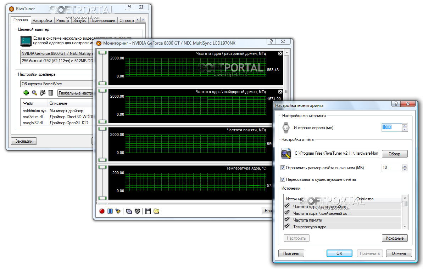Decrease Интервал опроса with the down spinner arrow
Image resolution: width=423 pixels, height=269 pixels.
[405, 130]
